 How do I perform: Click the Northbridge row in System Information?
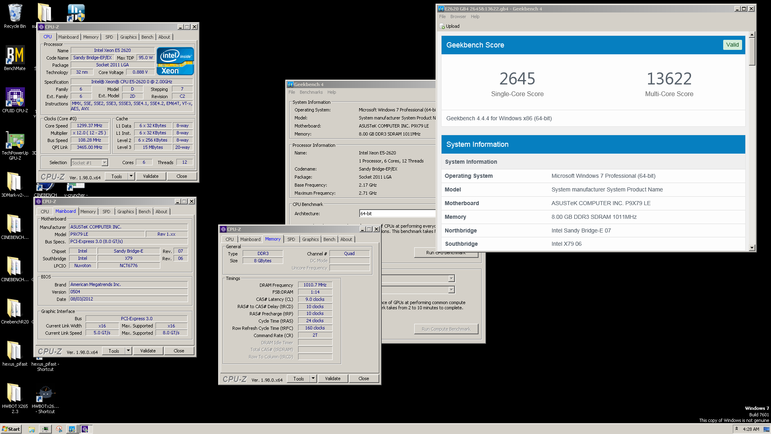coord(593,230)
